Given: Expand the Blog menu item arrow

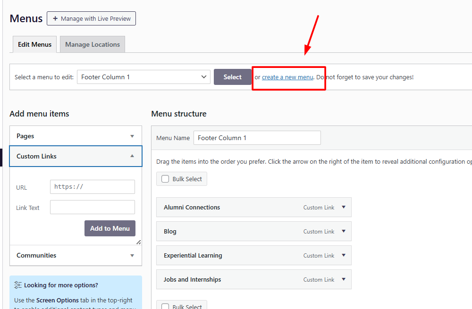Looking at the screenshot, I should (x=343, y=231).
